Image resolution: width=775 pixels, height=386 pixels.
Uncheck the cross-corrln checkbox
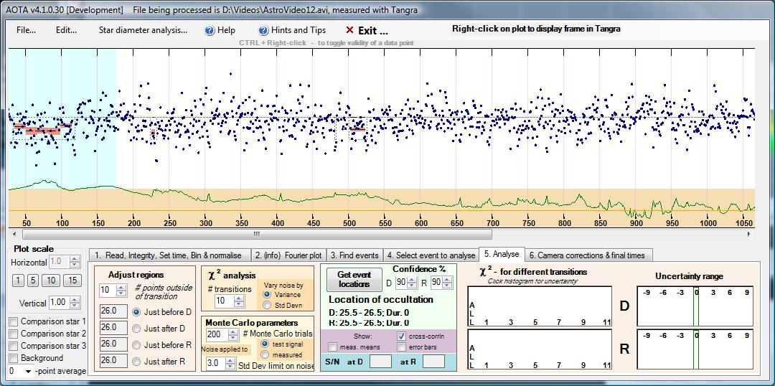pos(401,336)
